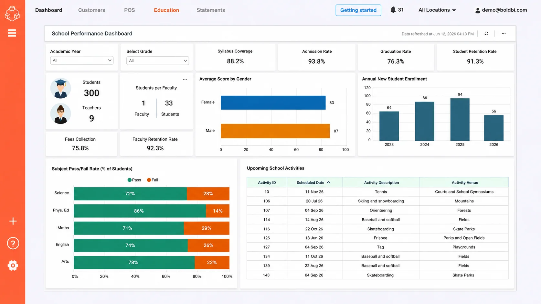Open Students per Faculty widget ellipsis menu
The height and width of the screenshot is (304, 541).
click(185, 80)
